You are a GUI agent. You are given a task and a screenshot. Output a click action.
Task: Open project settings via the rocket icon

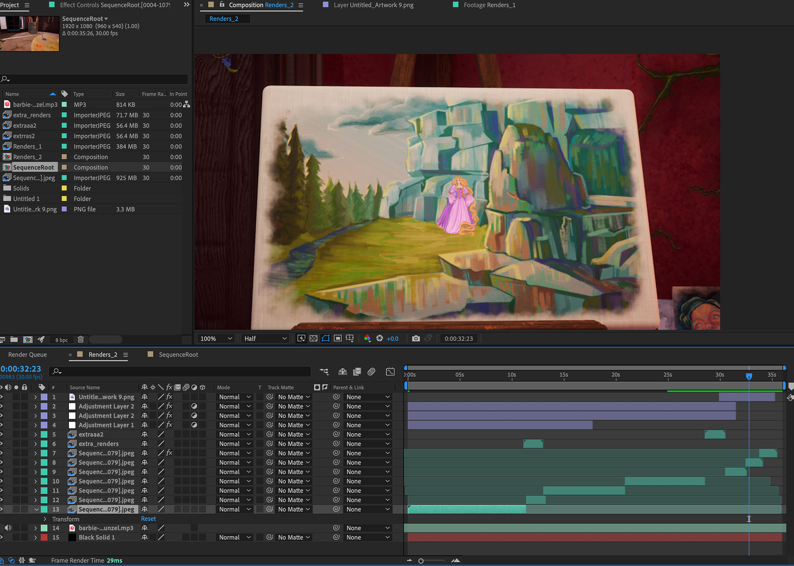pyautogui.click(x=41, y=340)
